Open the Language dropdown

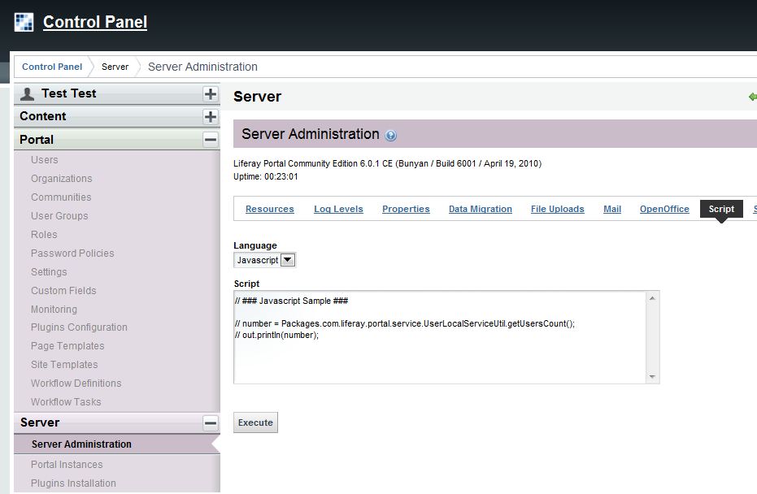(288, 260)
